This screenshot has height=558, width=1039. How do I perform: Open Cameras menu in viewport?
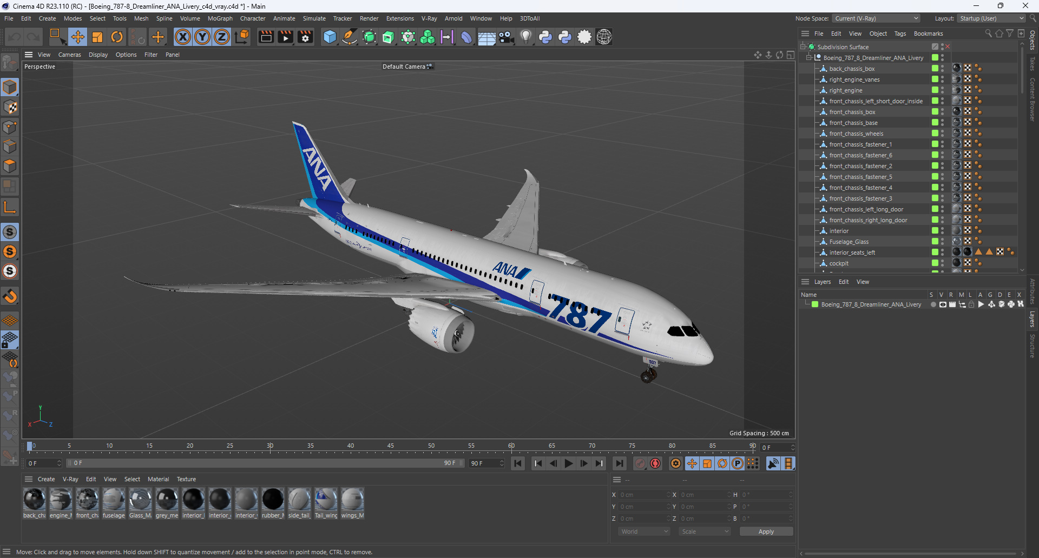point(69,55)
